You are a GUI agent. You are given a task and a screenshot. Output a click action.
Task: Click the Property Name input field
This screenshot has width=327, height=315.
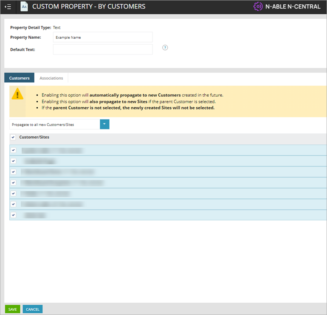(103, 37)
